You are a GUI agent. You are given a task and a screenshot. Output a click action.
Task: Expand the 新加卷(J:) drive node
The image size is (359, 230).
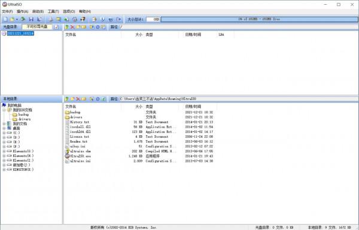tap(4, 165)
